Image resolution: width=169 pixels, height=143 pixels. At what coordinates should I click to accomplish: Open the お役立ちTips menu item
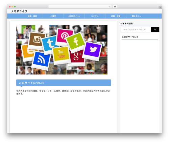click(x=74, y=16)
